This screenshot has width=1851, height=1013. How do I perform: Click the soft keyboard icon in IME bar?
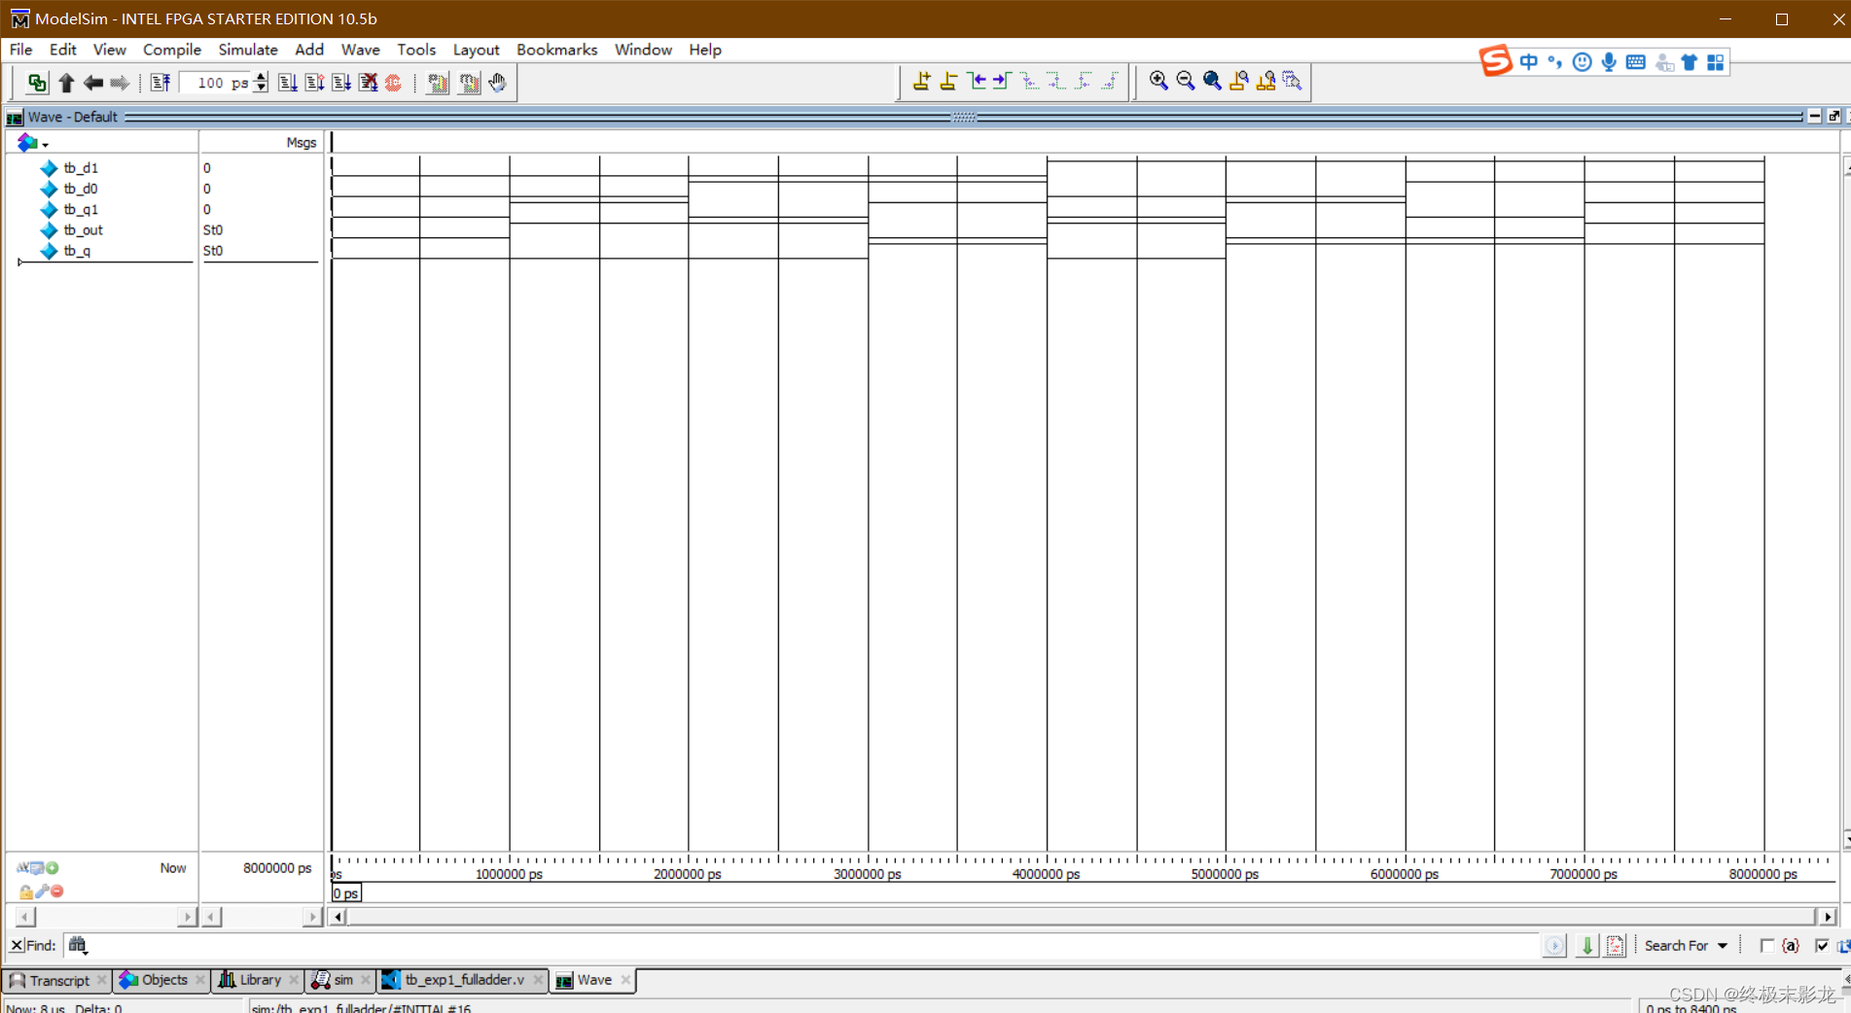click(x=1636, y=62)
